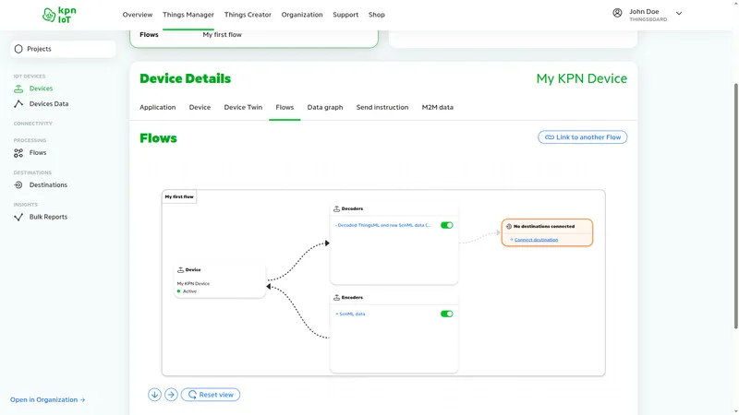This screenshot has height=415, width=739.
Task: Click the vertical layout down-arrow button
Action: coord(154,395)
